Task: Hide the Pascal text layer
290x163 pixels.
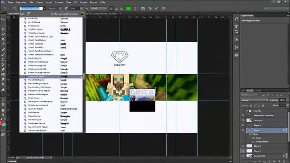Action: pos(243,130)
